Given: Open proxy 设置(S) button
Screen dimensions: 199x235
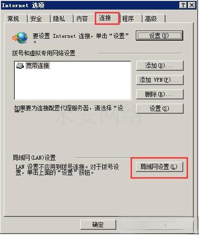Looking at the screenshot, I should 160,108.
